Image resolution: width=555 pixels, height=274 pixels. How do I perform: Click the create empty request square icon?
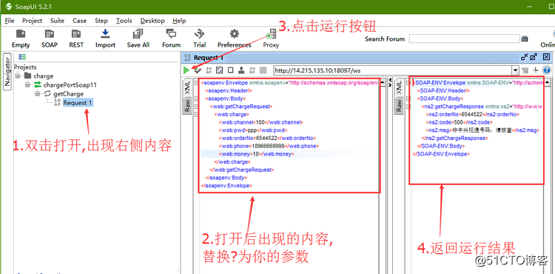230,70
